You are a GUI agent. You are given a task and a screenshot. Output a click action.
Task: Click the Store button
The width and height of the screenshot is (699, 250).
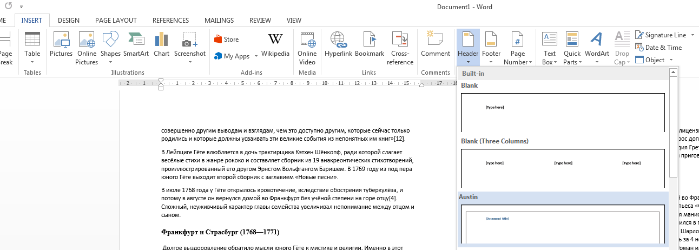pos(227,40)
